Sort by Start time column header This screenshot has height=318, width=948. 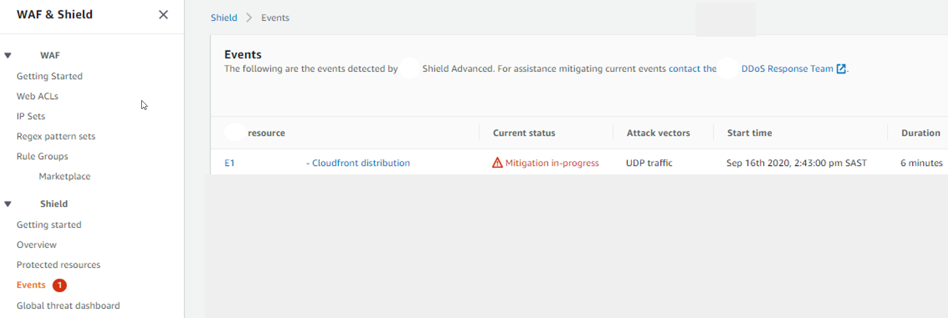coord(749,133)
